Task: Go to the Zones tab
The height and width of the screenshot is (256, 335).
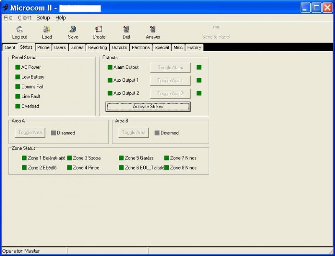Action: pos(77,47)
